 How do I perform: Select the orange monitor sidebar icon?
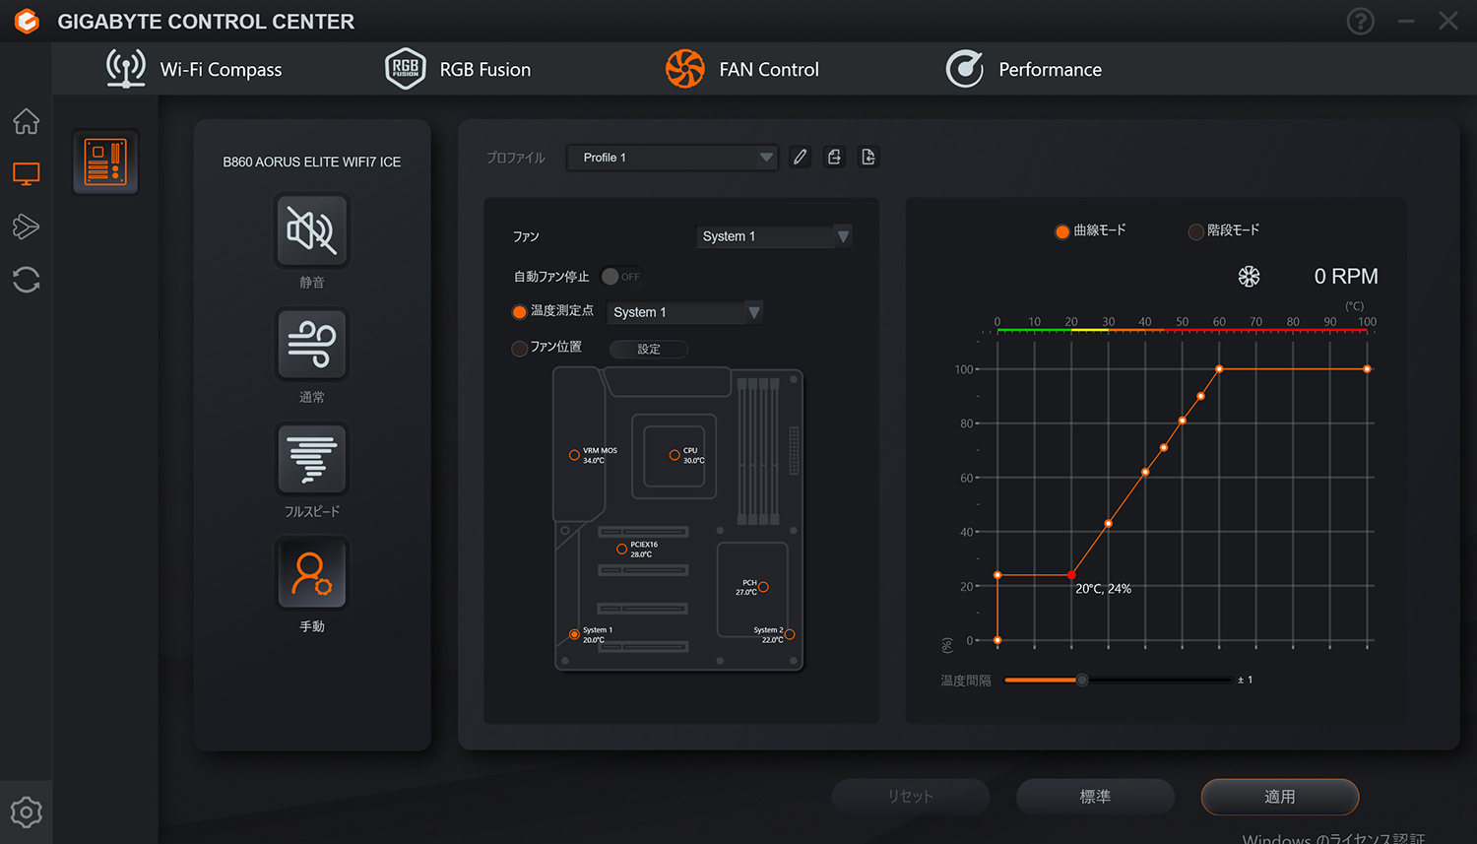[x=27, y=174]
